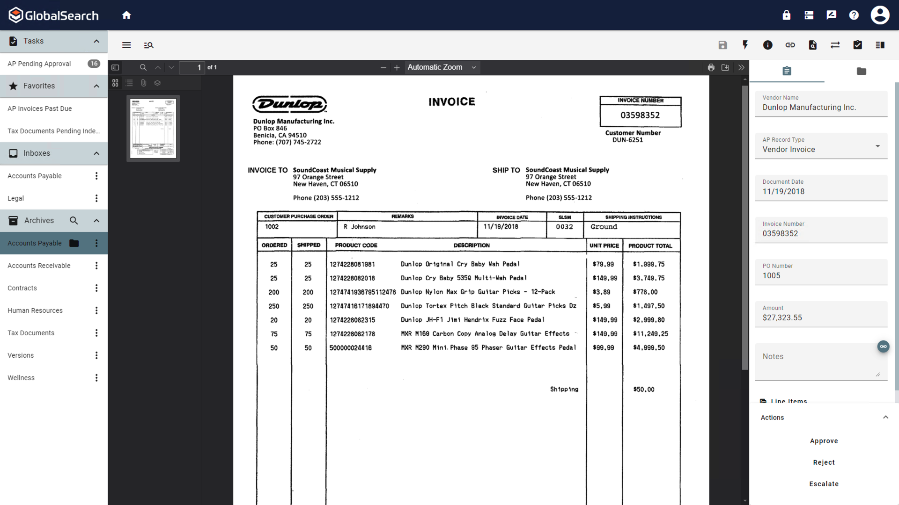The width and height of the screenshot is (899, 505).
Task: Open the Tasks section expander
Action: [96, 41]
